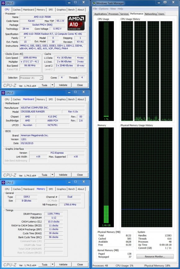Click the CROSSBLADE RANGER model field
The height and width of the screenshot is (269, 180).
(x=40, y=112)
